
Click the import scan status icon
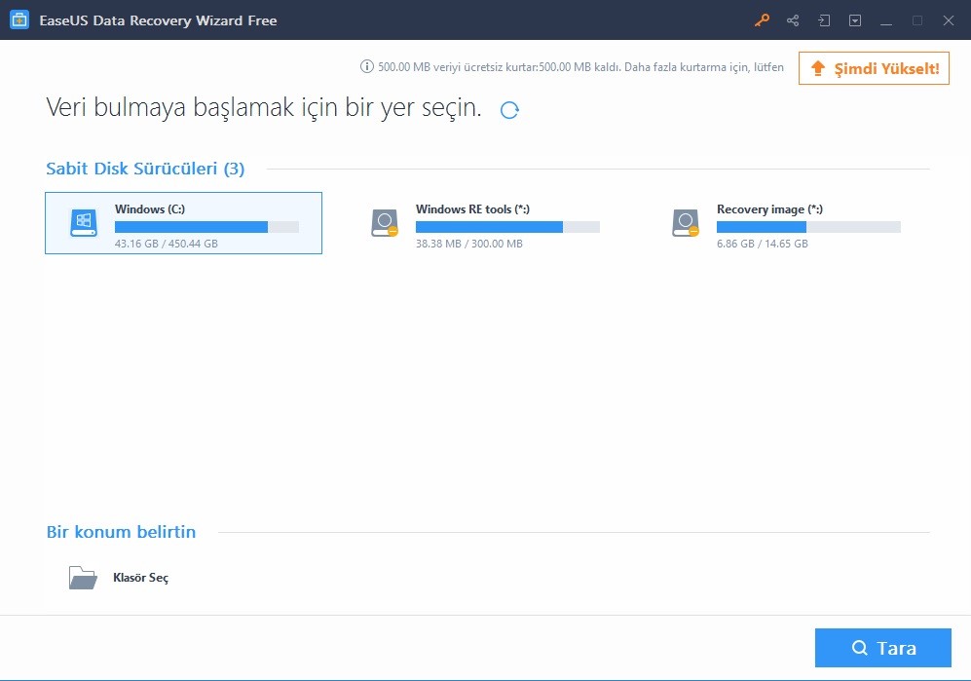(824, 20)
